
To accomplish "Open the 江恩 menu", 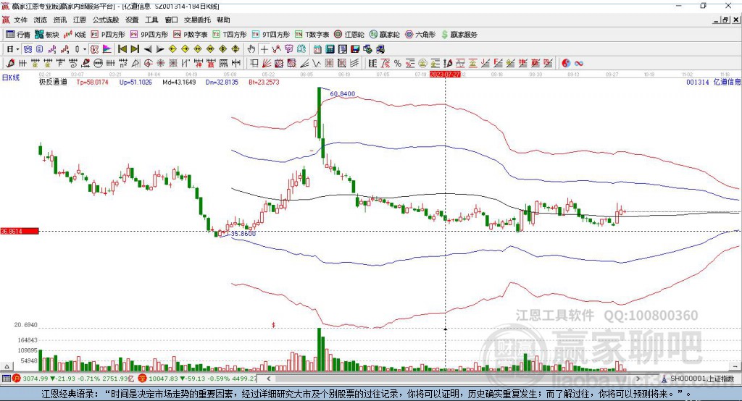I will (80, 20).
